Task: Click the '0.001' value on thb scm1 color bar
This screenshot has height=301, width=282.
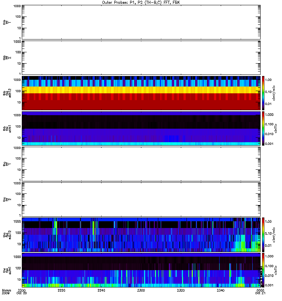Action: [x=269, y=144]
